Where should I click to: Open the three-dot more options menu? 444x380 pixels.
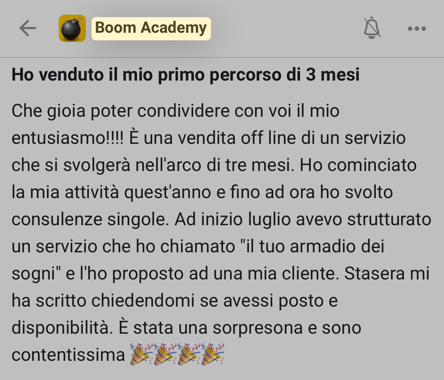417,28
